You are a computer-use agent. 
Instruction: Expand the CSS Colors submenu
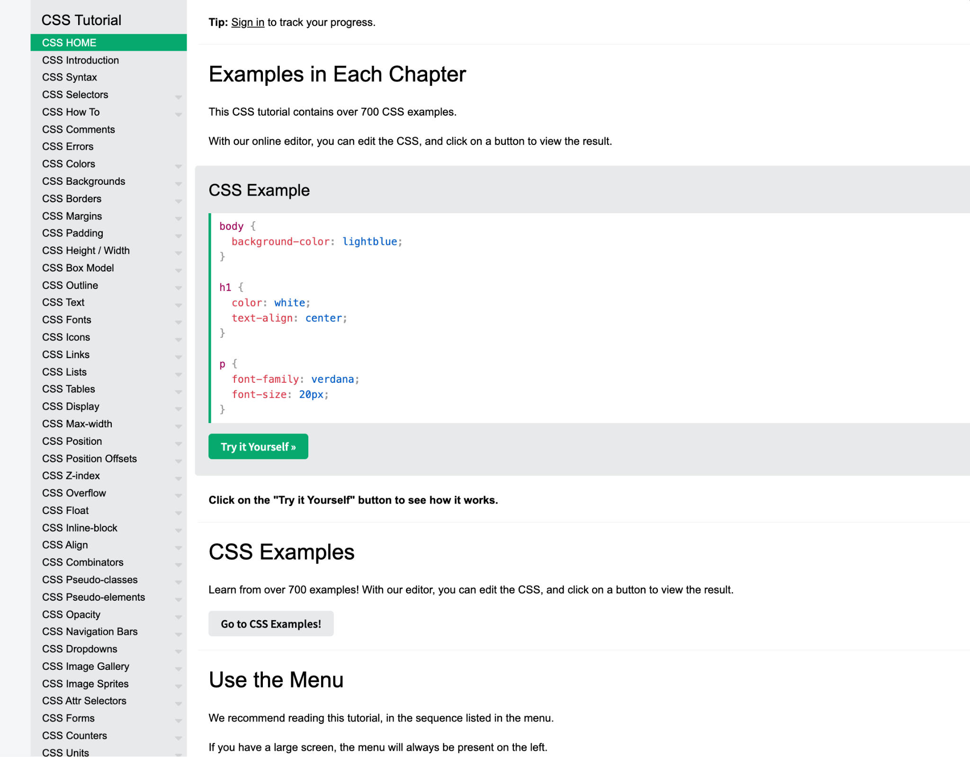tap(178, 166)
